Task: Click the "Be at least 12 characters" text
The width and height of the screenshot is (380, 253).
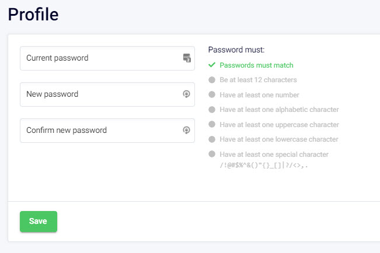Action: click(x=258, y=80)
